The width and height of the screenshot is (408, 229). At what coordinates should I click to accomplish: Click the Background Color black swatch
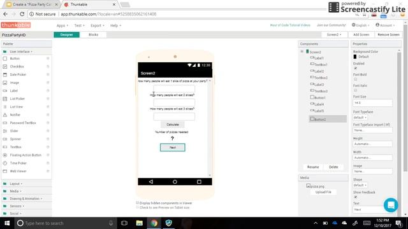click(355, 57)
